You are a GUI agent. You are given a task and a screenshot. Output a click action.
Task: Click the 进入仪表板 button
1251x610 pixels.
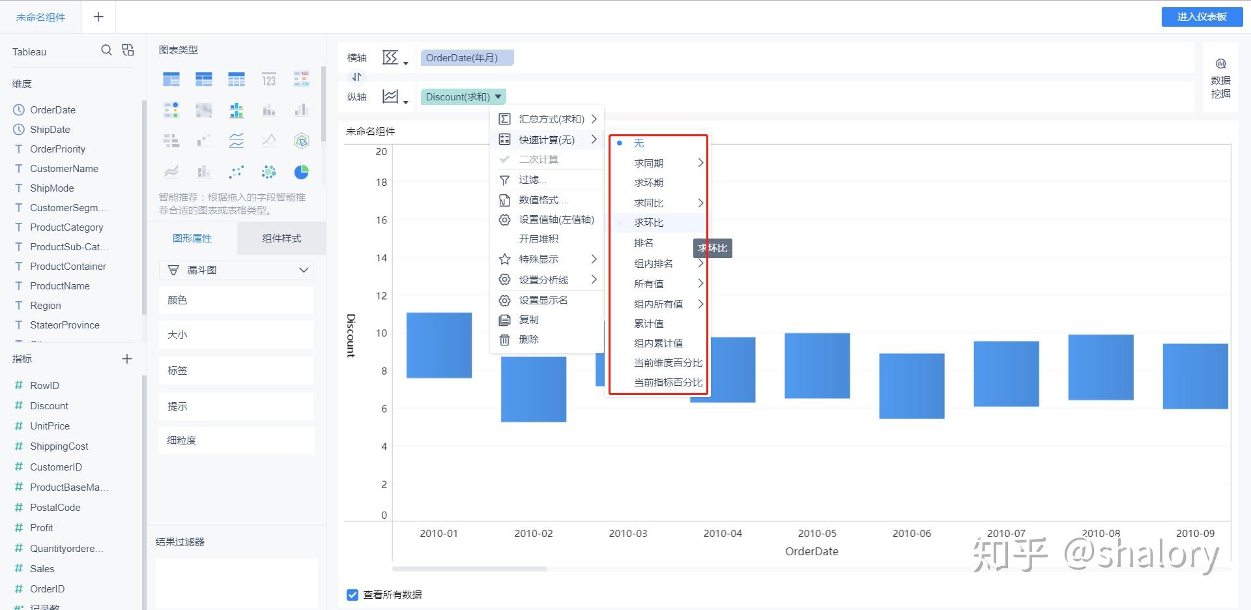tap(1201, 16)
